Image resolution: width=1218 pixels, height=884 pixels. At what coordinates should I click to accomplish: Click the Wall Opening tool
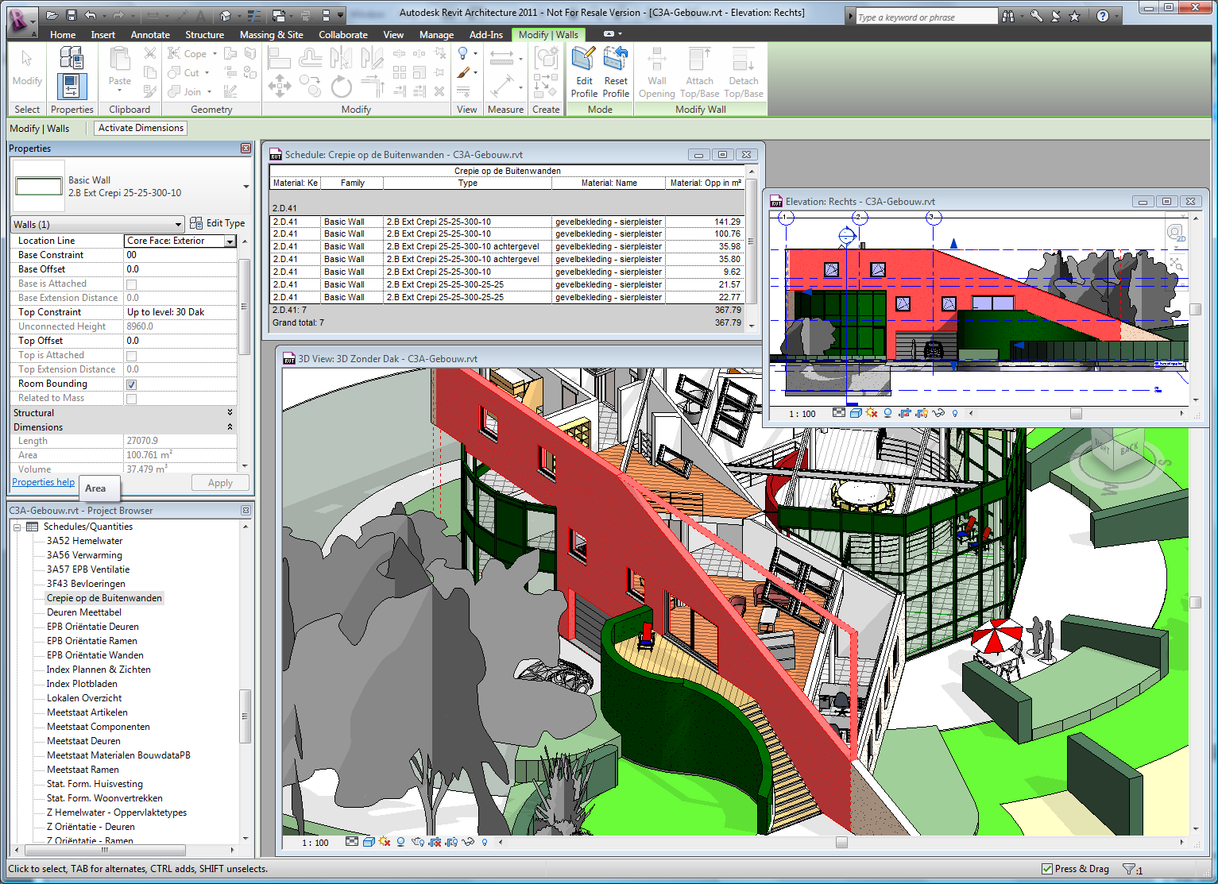pos(657,72)
